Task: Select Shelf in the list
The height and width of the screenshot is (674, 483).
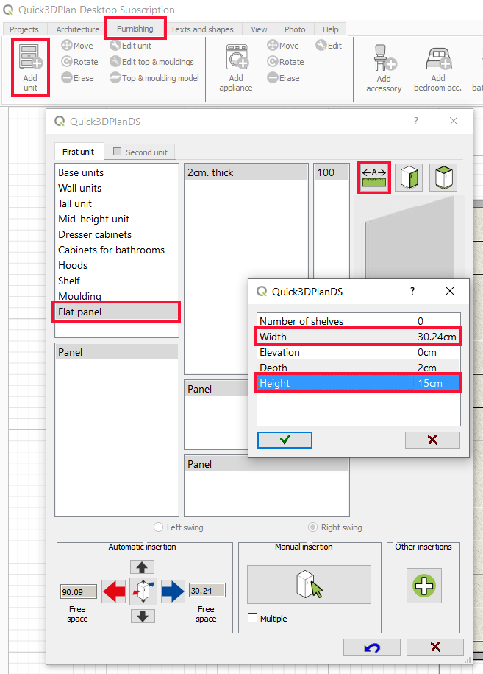Action: (x=117, y=281)
